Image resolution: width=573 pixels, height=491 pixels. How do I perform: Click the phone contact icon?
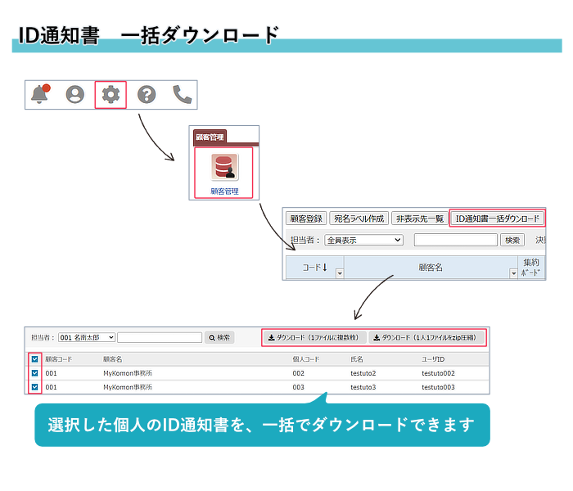tap(182, 95)
